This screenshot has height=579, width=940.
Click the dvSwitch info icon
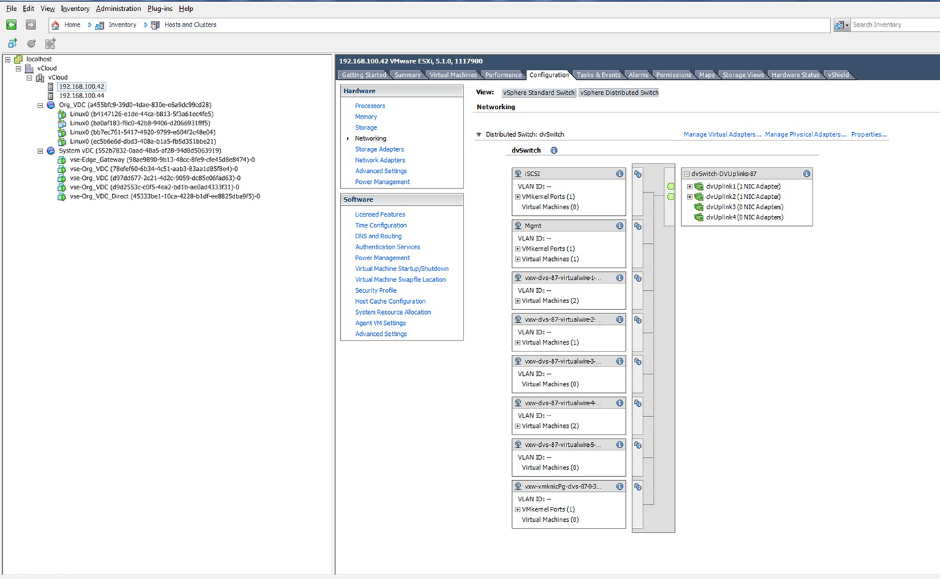[x=554, y=151]
